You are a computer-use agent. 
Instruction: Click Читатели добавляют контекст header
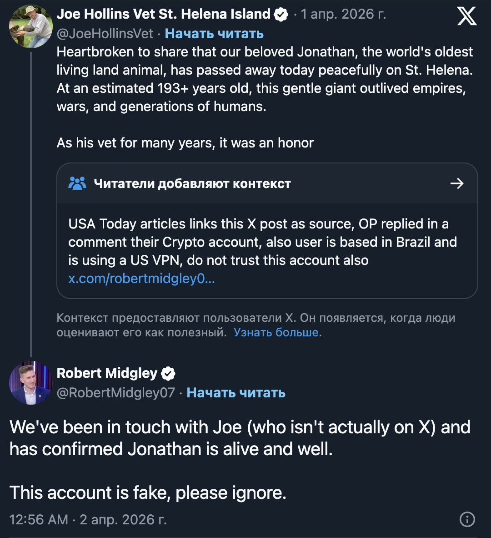click(x=192, y=183)
